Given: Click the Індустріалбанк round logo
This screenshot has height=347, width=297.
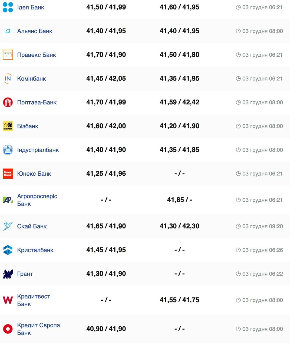Looking at the screenshot, I should point(8,150).
